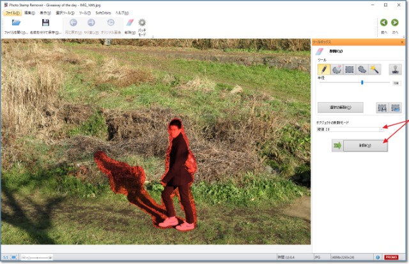Select the free-form lasso selection tool

[x=362, y=68]
